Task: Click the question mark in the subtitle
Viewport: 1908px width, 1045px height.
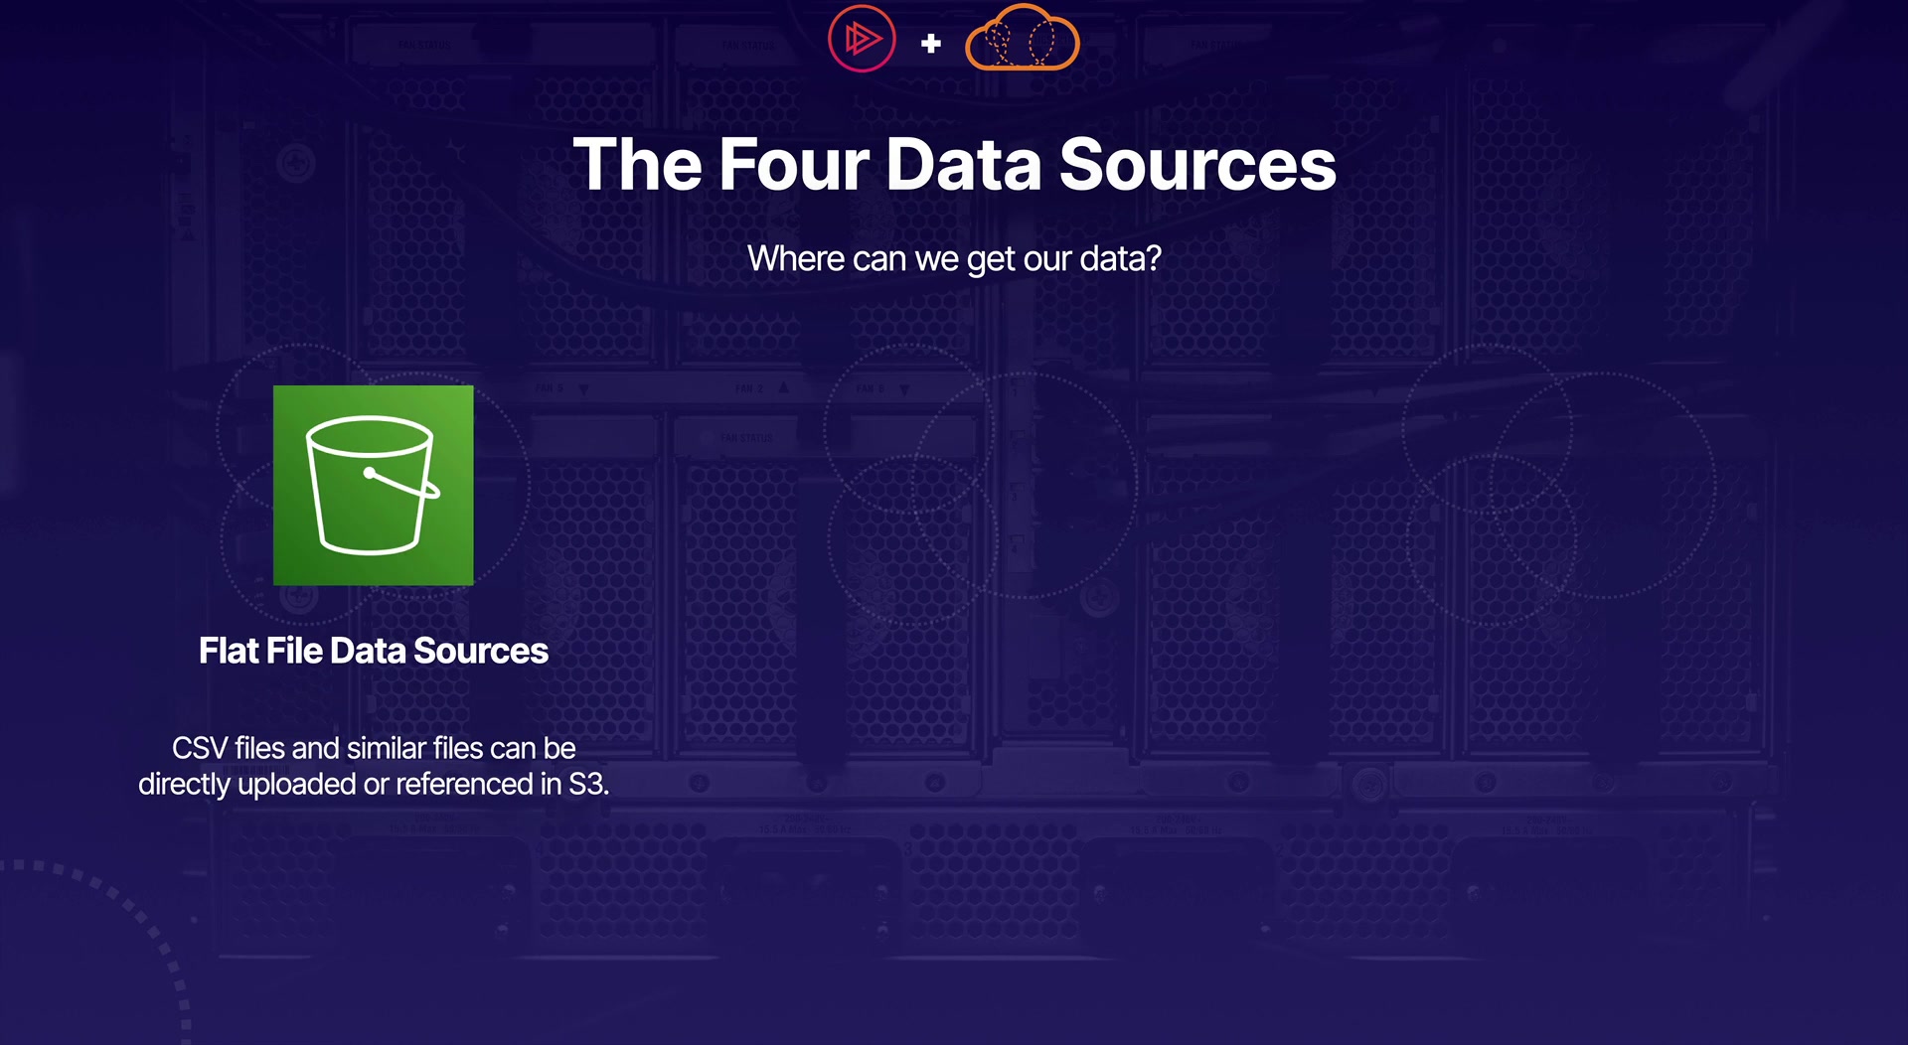Action: pyautogui.click(x=1153, y=258)
